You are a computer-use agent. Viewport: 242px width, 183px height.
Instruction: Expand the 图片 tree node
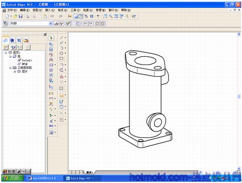[x=15, y=71]
